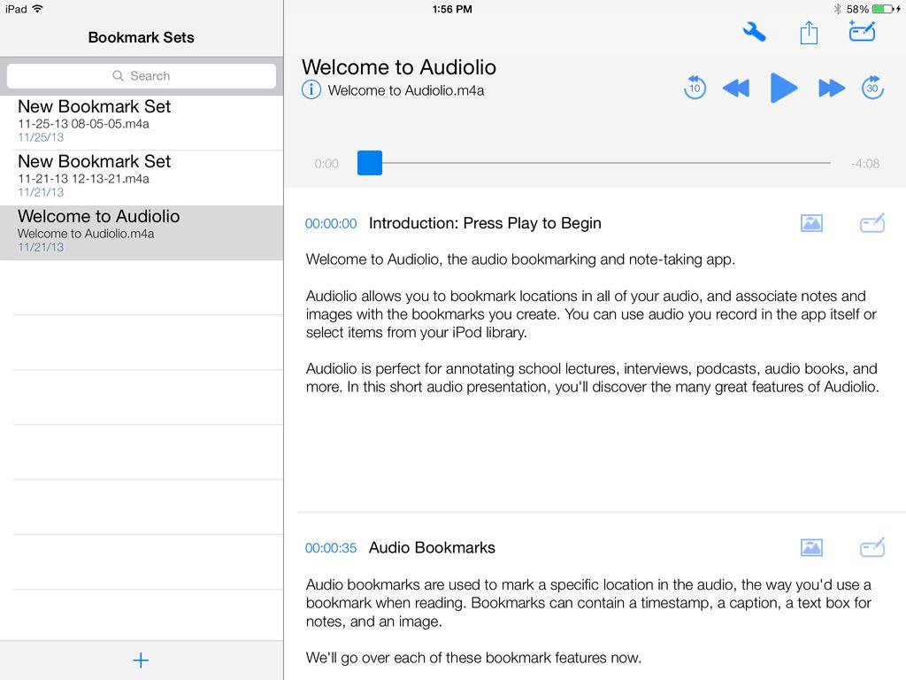
Task: Tap the 'Welcome to Audiolio' main title
Action: click(399, 67)
